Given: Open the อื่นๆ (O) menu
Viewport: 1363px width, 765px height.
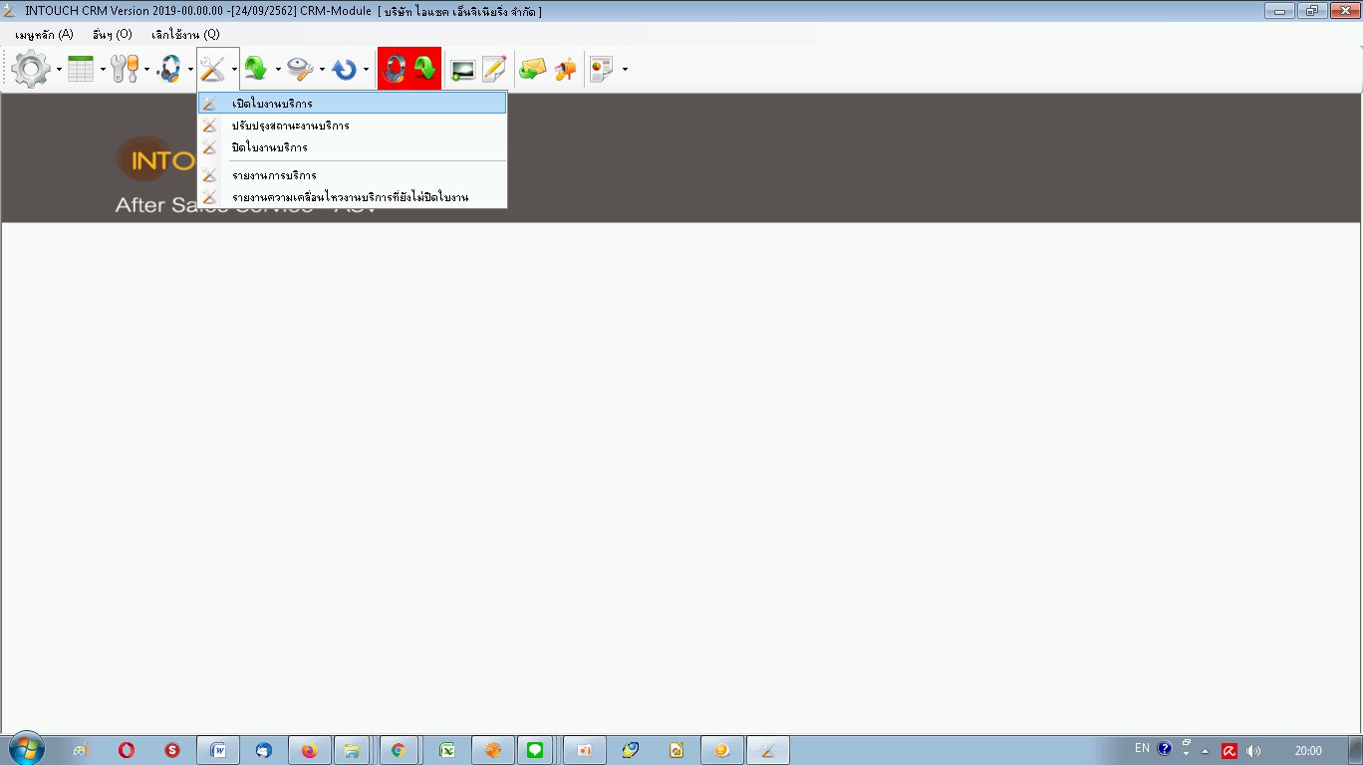Looking at the screenshot, I should pyautogui.click(x=112, y=34).
